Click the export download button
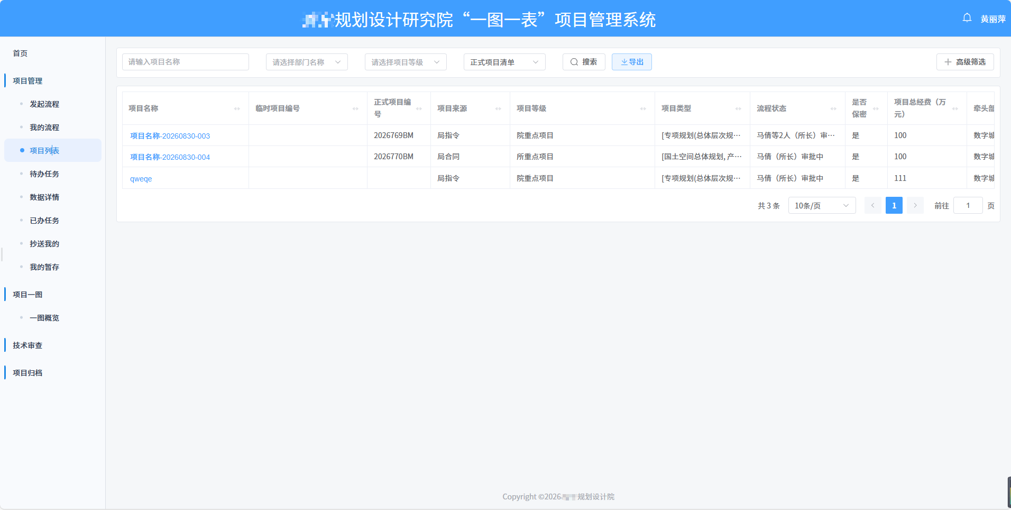 (632, 62)
